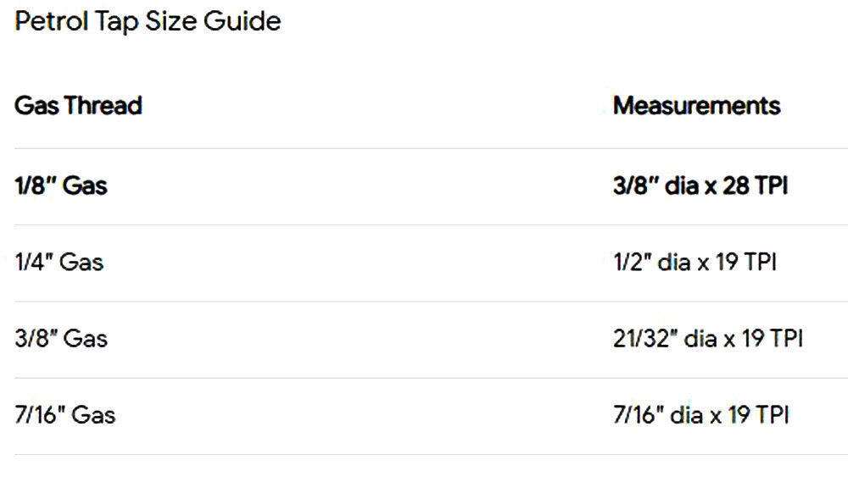Select the 7/16" Gas thread cell

click(64, 416)
